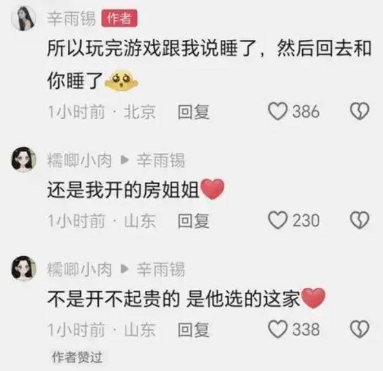Like the comment with 386 likes
The image size is (383, 371).
tap(278, 111)
